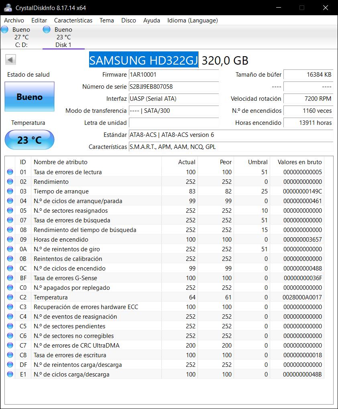Click status icon for Tiempo de arranque
The height and width of the screenshot is (409, 338).
pyautogui.click(x=10, y=191)
